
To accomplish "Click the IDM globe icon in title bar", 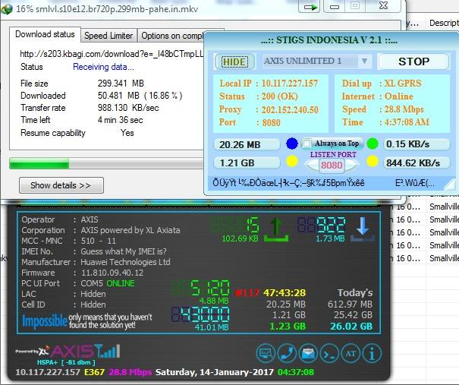I will click(x=6, y=9).
